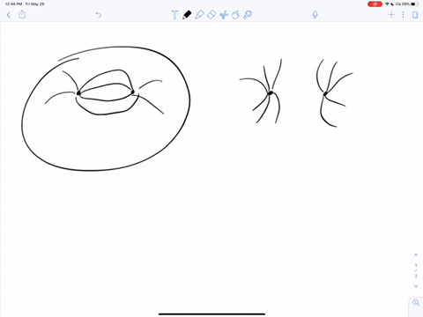Select the black Pen tool
423x317 pixels.
(187, 15)
